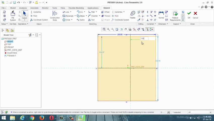Choose the Rectangle sketch tool
This screenshot has width=214, height=121.
point(68,16)
